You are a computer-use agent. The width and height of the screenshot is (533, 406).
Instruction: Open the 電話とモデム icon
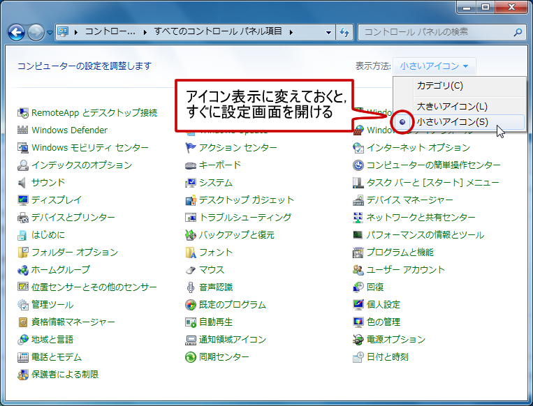[23, 357]
